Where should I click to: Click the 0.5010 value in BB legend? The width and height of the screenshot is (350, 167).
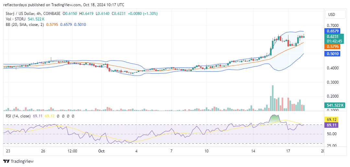pyautogui.click(x=80, y=24)
